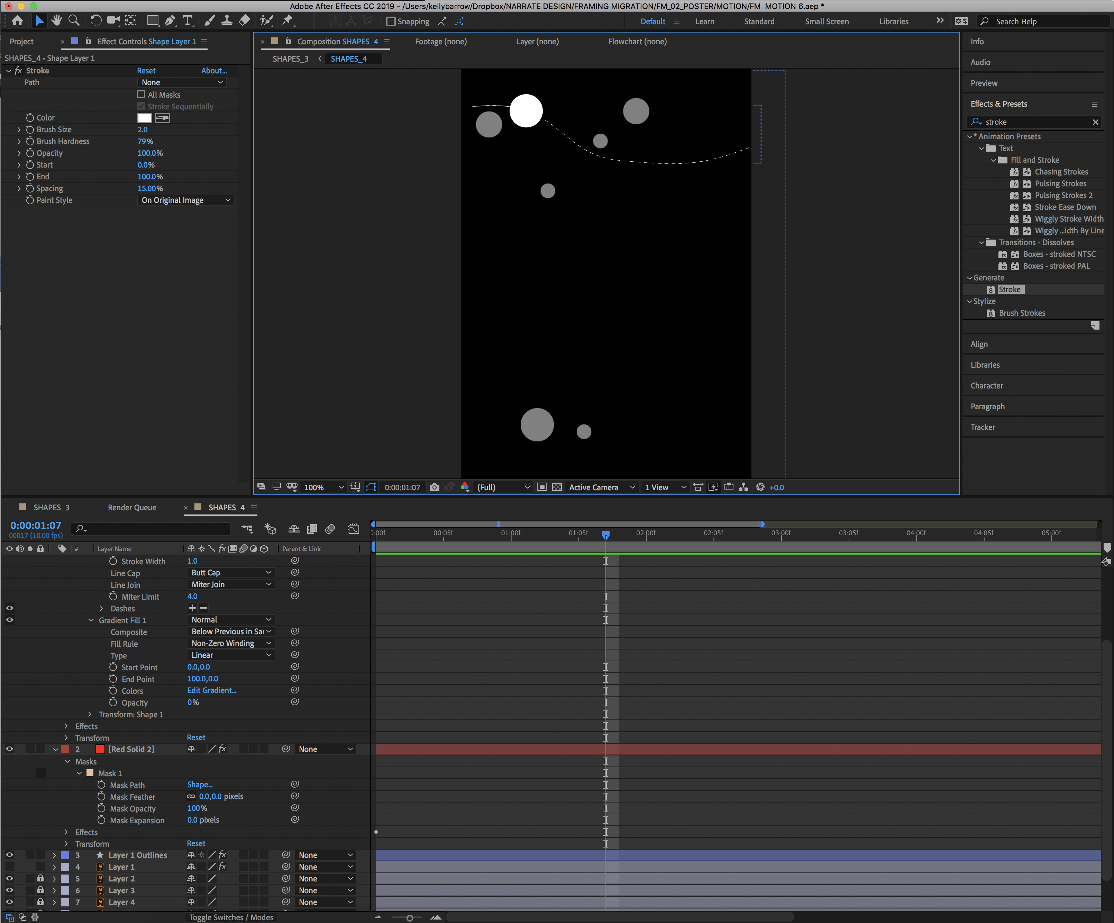Click the Edit Gradient button under Colors
Screen dimensions: 1114x923
pyautogui.click(x=212, y=690)
